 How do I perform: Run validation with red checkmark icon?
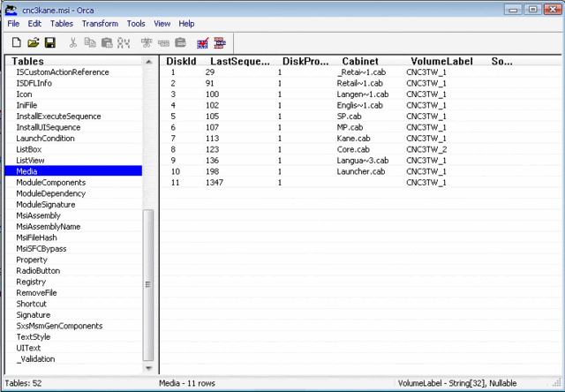click(202, 43)
